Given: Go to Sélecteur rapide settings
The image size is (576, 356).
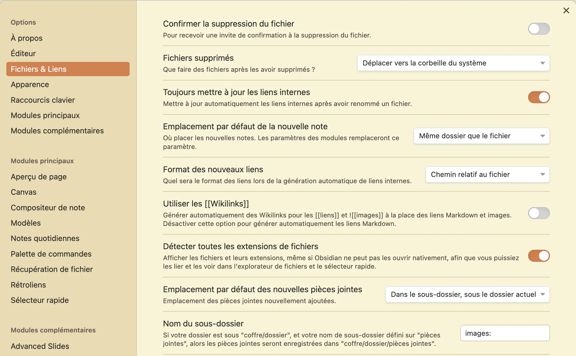Looking at the screenshot, I should (40, 300).
